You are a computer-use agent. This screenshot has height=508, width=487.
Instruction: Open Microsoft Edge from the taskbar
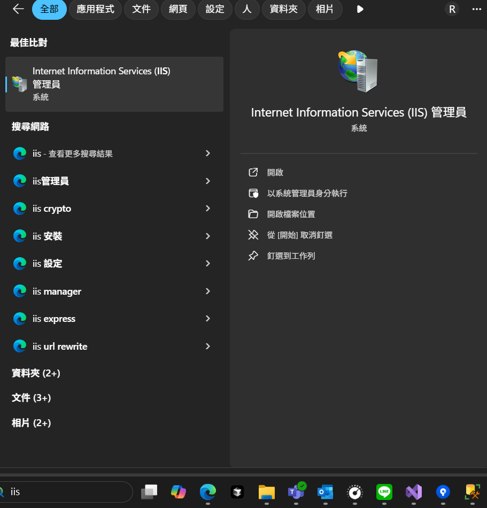[208, 492]
